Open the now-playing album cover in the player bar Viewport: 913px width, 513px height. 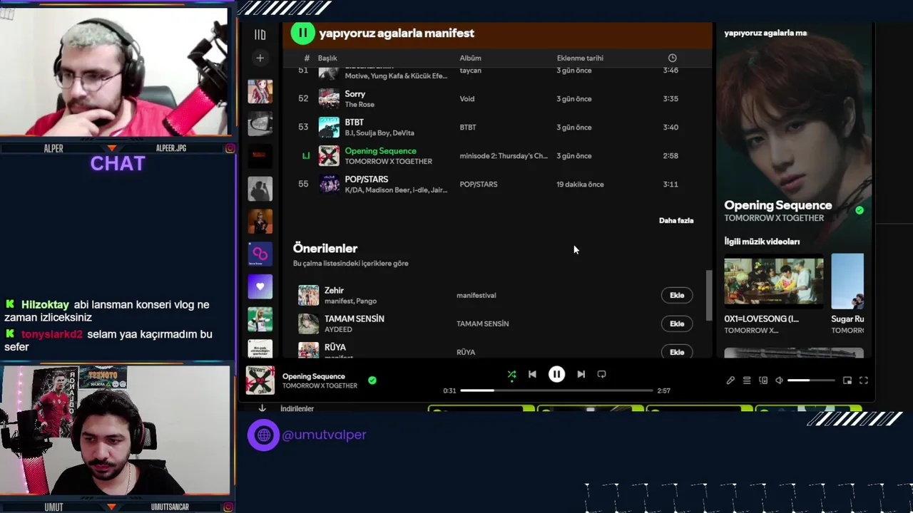(260, 380)
